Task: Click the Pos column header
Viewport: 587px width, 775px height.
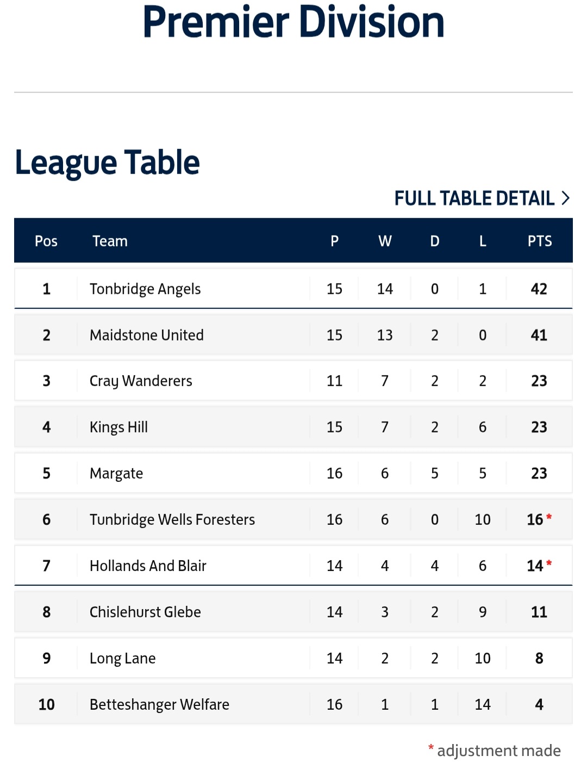Action: 46,241
